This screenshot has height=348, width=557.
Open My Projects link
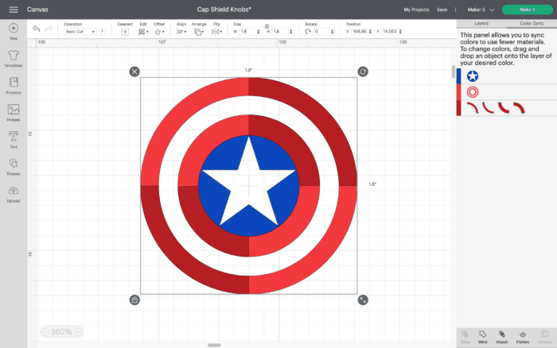point(415,10)
